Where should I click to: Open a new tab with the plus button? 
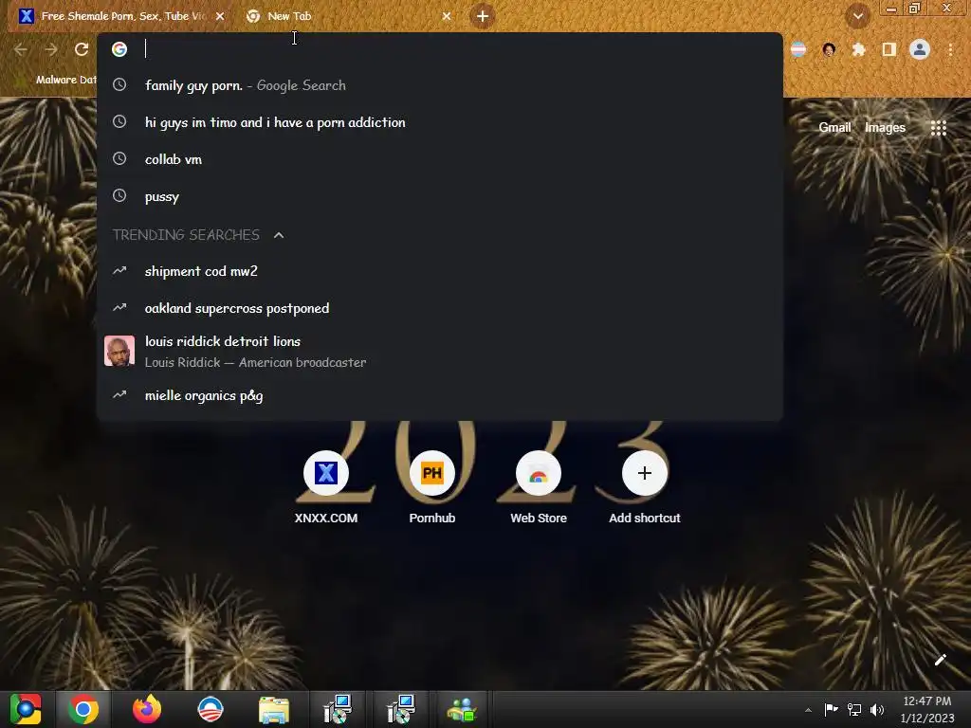(x=483, y=16)
